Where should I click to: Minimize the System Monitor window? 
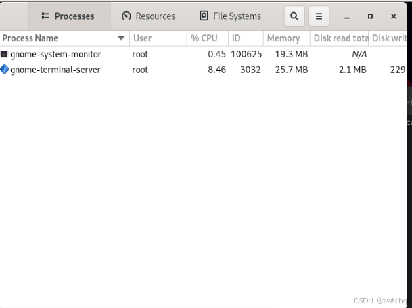347,16
